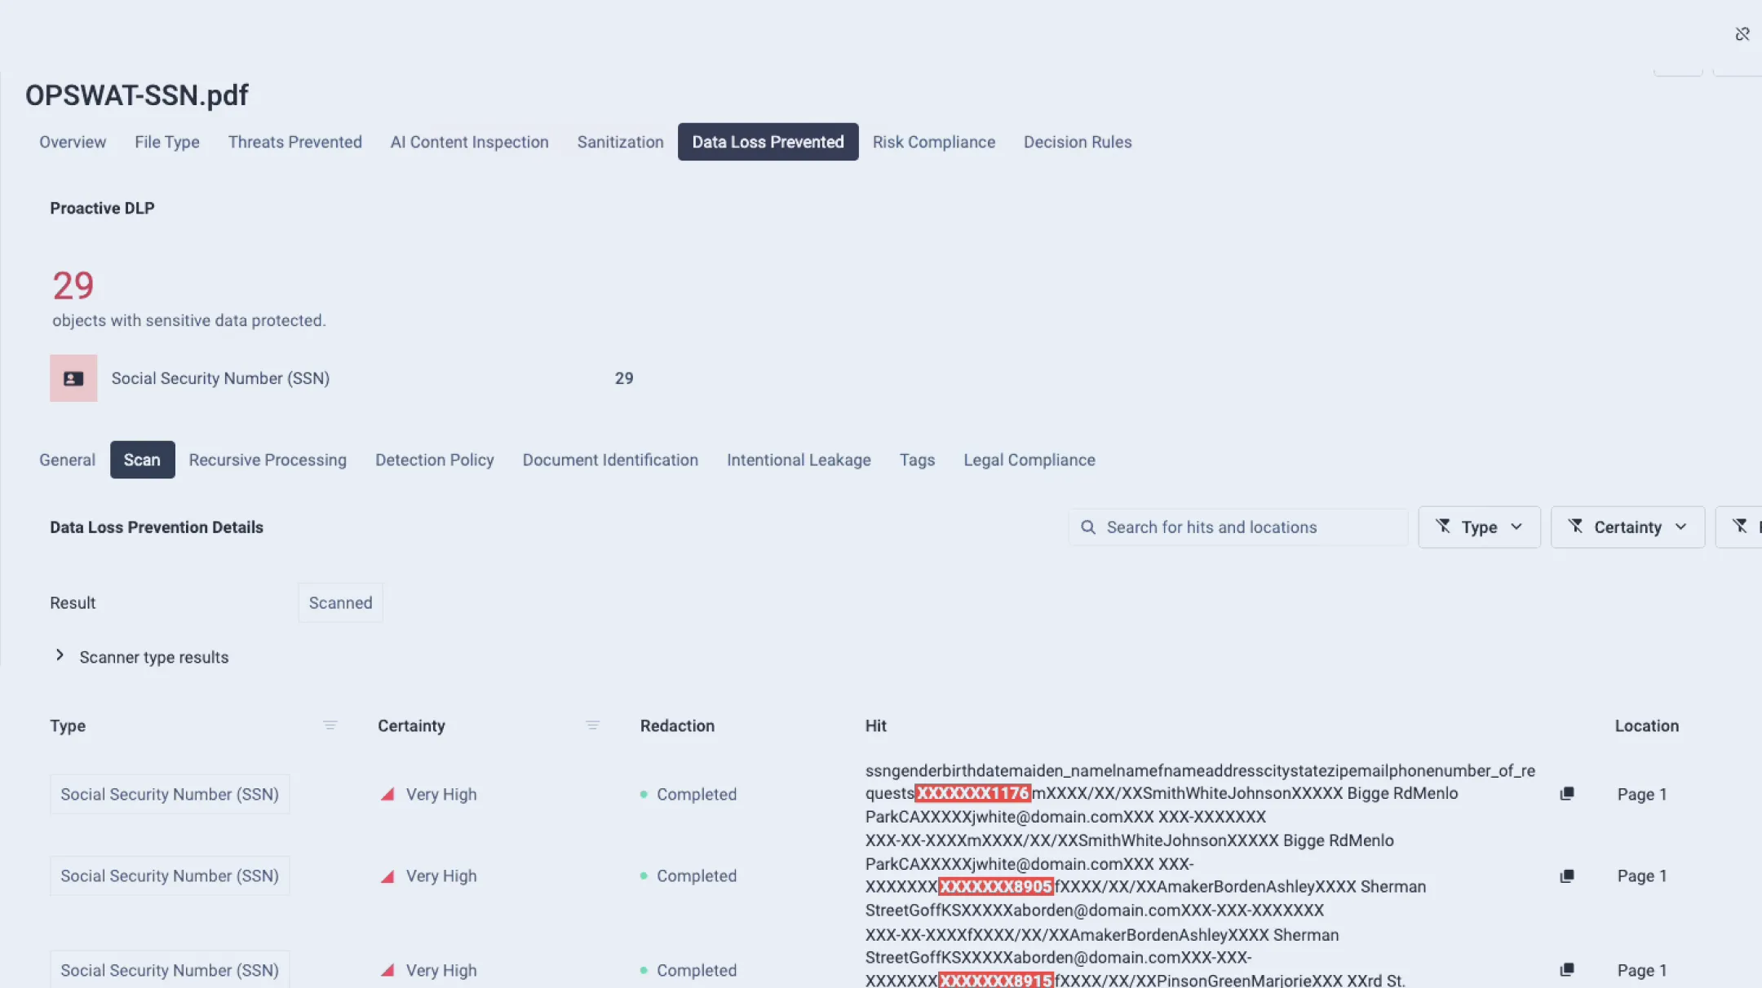
Task: Go to the Legal Compliance sub-tab
Action: click(1029, 460)
